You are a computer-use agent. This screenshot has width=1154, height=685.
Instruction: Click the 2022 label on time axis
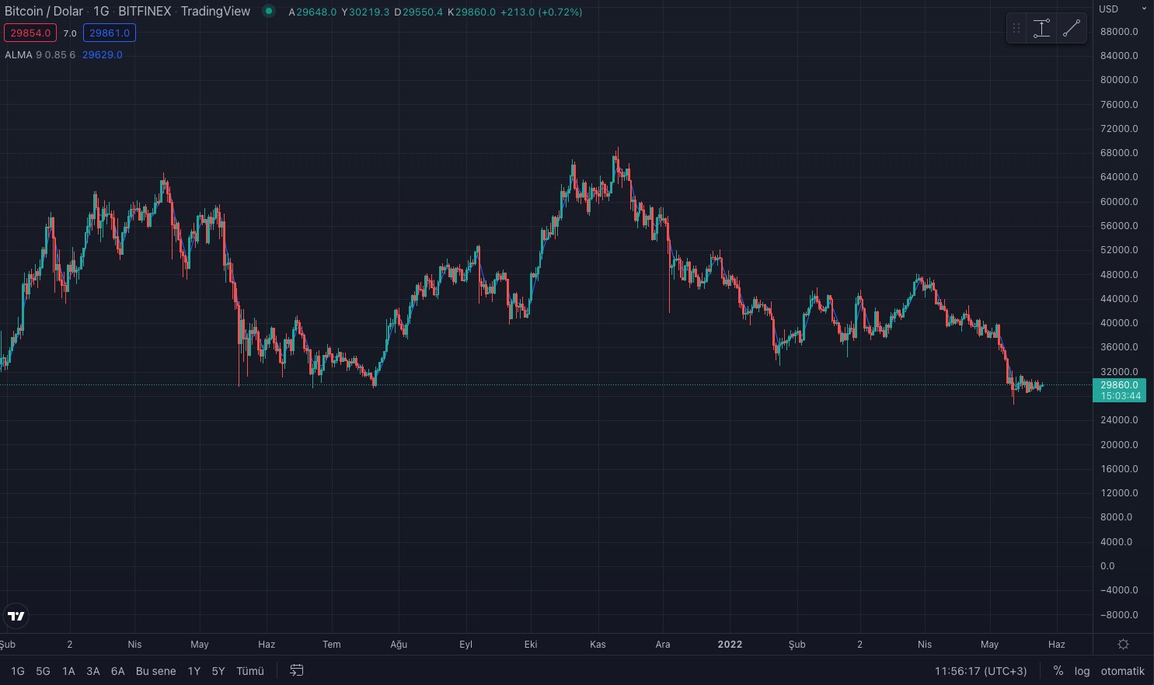tap(730, 645)
